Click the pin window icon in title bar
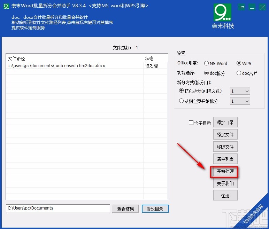Image resolution: width=269 pixels, height=229 pixels. pos(242,7)
